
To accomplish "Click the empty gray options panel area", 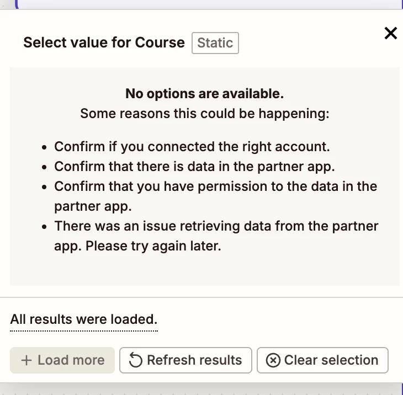I will pyautogui.click(x=205, y=270).
